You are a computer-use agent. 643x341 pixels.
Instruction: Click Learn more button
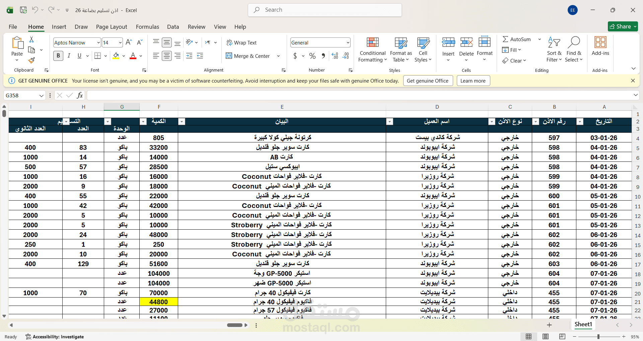[x=473, y=81]
